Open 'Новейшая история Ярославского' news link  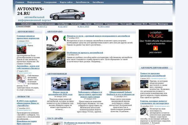[x=27, y=122]
